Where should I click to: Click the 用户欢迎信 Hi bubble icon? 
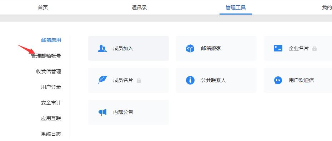pyautogui.click(x=278, y=80)
